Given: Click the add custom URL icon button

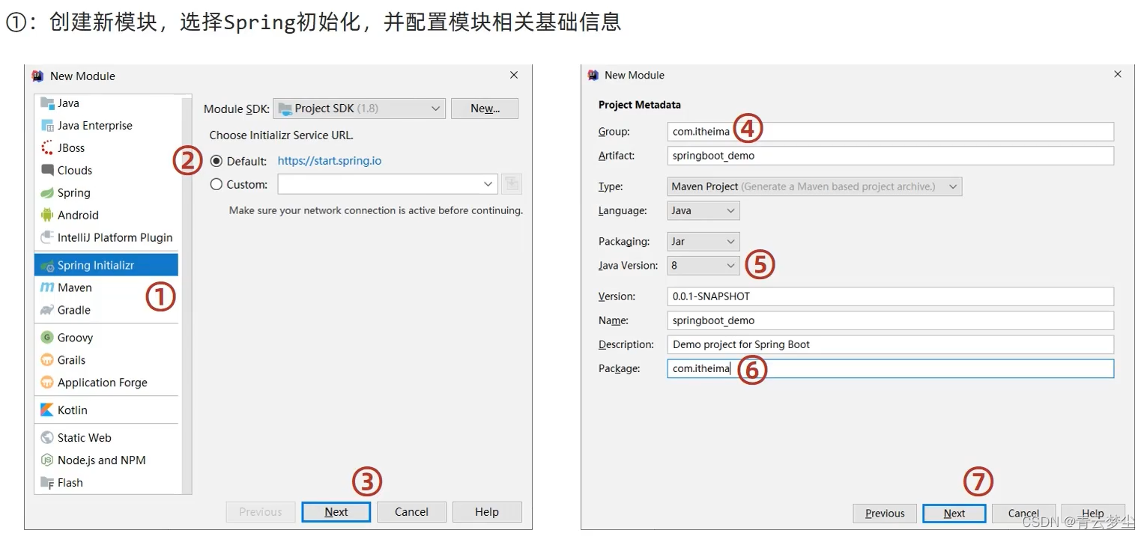Looking at the screenshot, I should (x=512, y=184).
